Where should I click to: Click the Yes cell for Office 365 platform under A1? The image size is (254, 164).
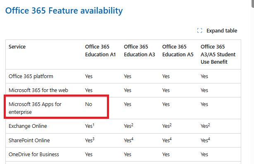(89, 76)
